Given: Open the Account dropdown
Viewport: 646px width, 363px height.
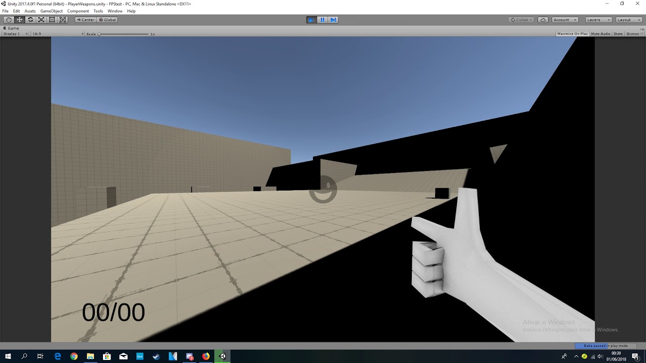Looking at the screenshot, I should pos(564,20).
